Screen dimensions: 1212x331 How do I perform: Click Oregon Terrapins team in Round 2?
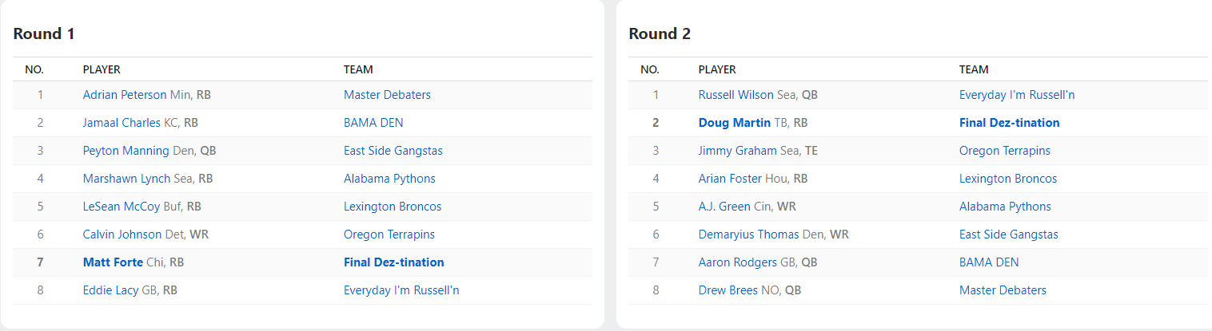[1004, 151]
